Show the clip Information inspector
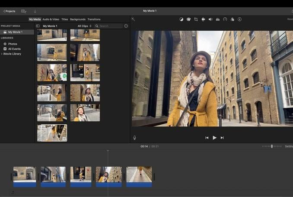Screen dimensions: 293x197 click(239, 19)
